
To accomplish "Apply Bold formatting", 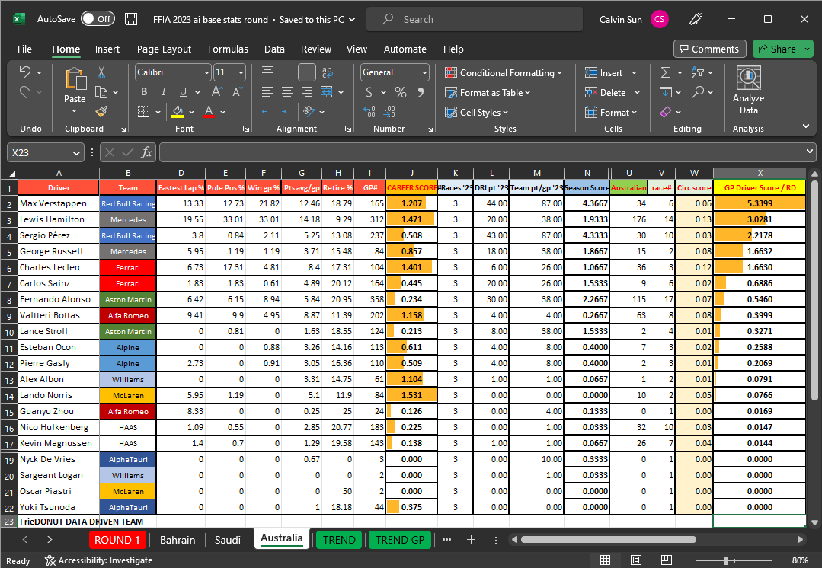I will pos(144,92).
